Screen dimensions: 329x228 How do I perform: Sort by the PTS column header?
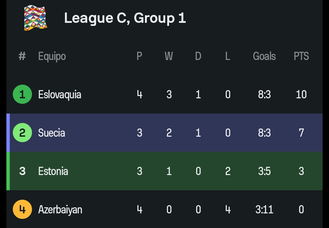click(x=301, y=56)
